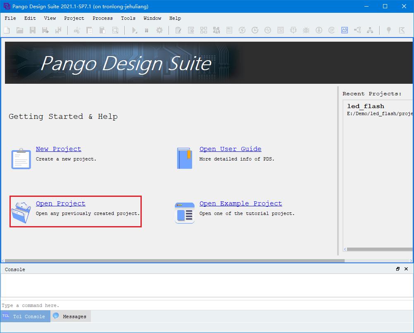Click the scissors cut toolbar icon
The image size is (414, 333).
click(77, 30)
